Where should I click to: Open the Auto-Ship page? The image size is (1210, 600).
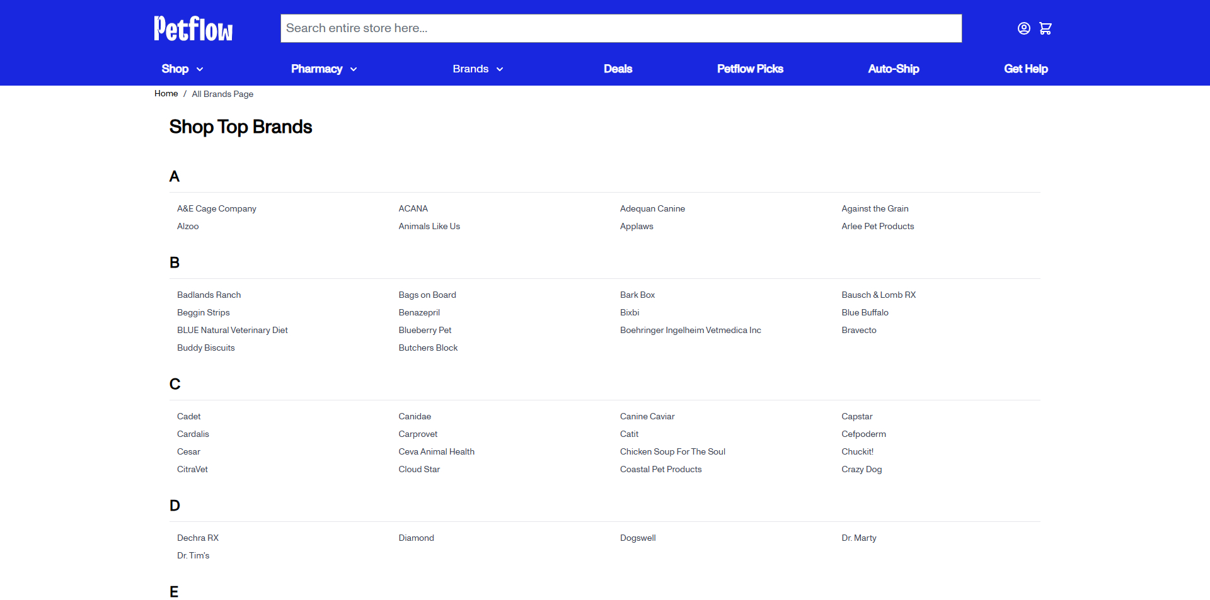(893, 69)
